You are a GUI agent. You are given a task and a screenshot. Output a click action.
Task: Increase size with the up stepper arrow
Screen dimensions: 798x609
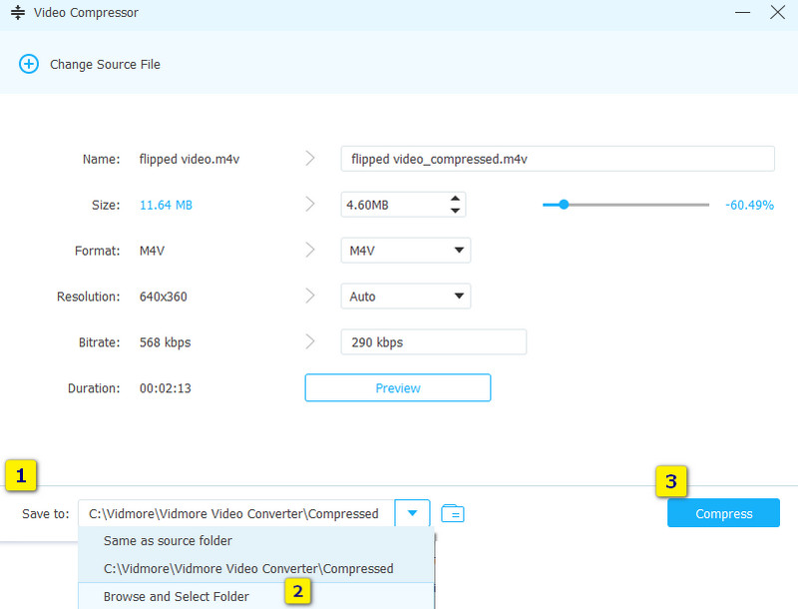(455, 198)
